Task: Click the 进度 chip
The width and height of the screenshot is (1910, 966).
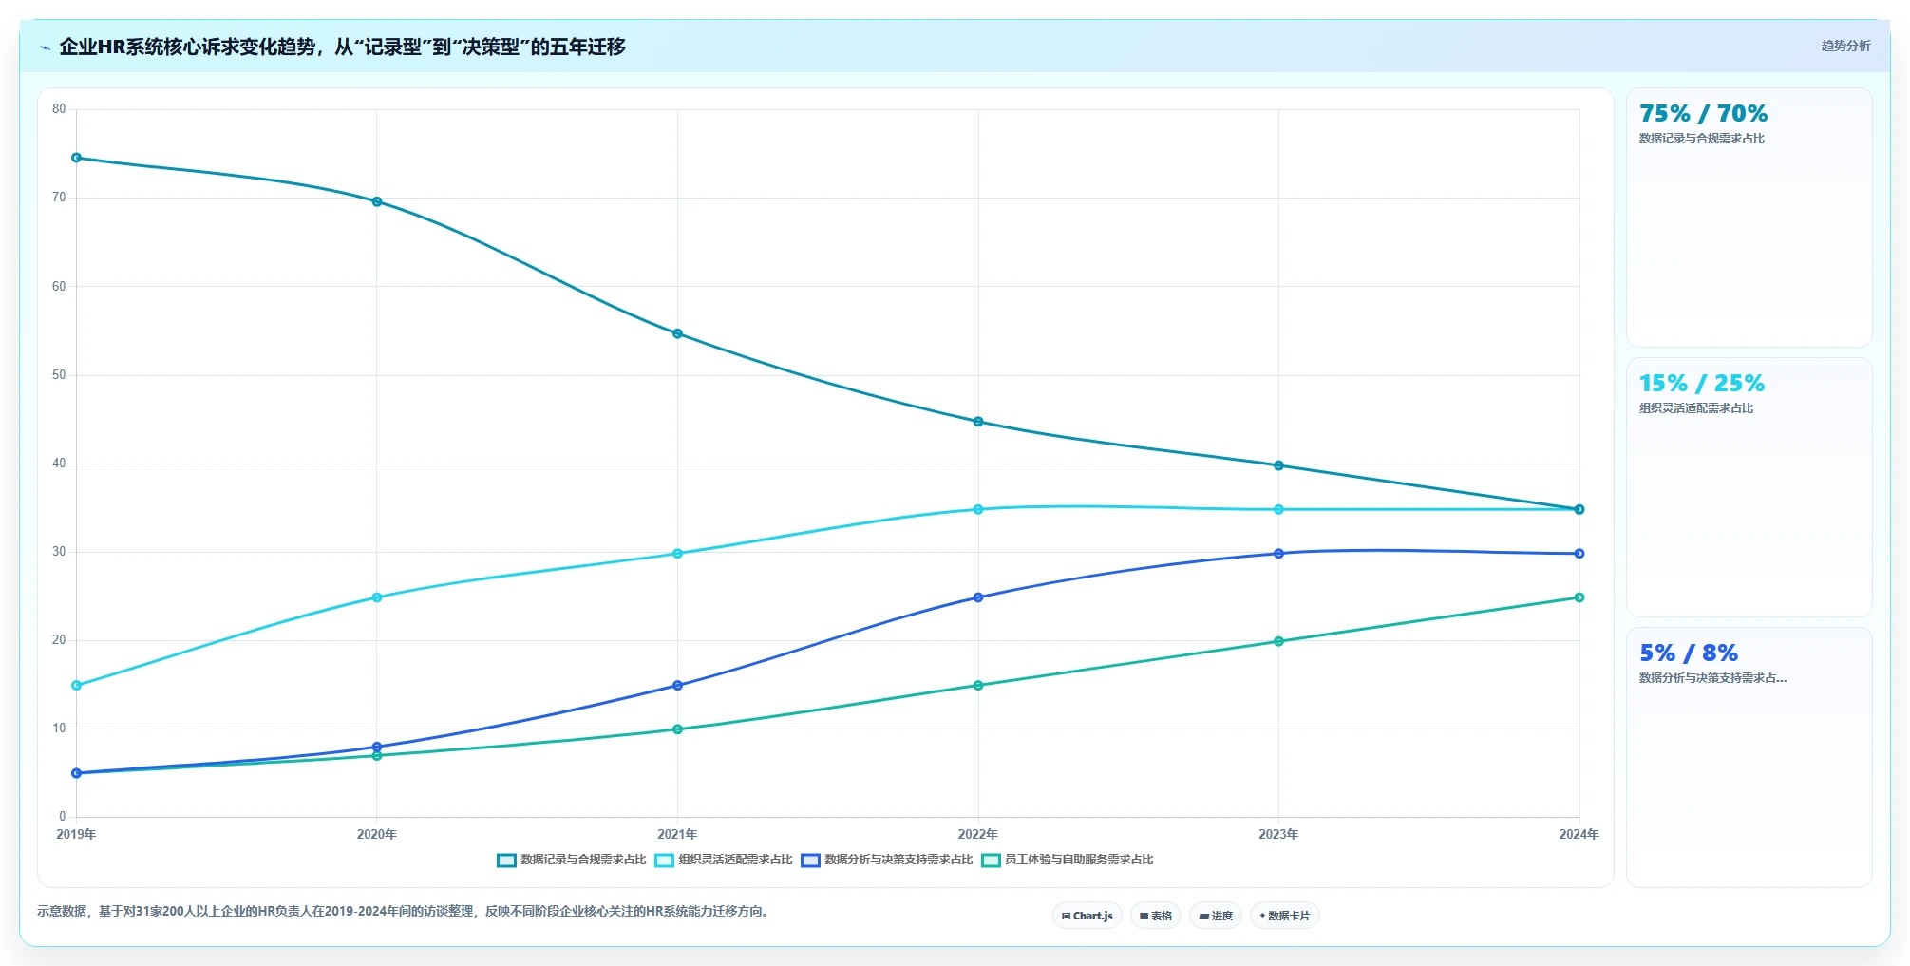Action: (1216, 916)
